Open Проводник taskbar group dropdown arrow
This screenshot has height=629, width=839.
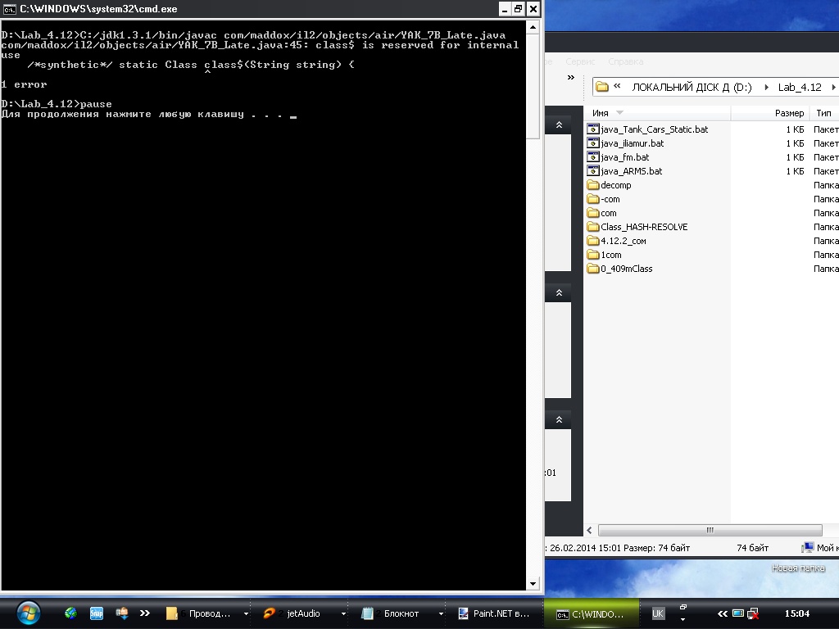coord(246,614)
